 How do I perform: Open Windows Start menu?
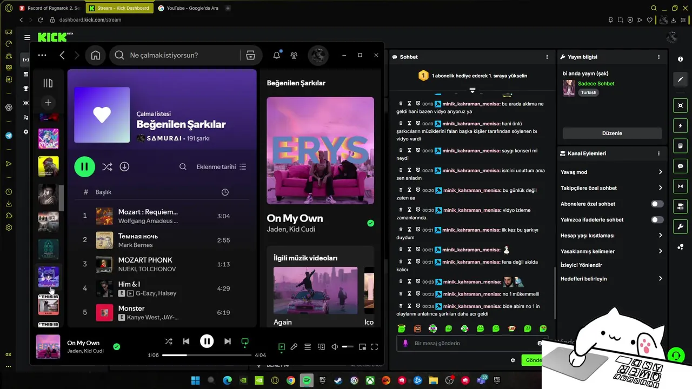click(195, 380)
